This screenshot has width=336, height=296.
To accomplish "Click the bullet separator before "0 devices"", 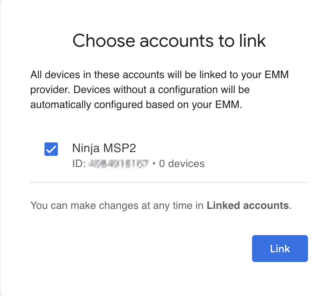I will (x=154, y=164).
